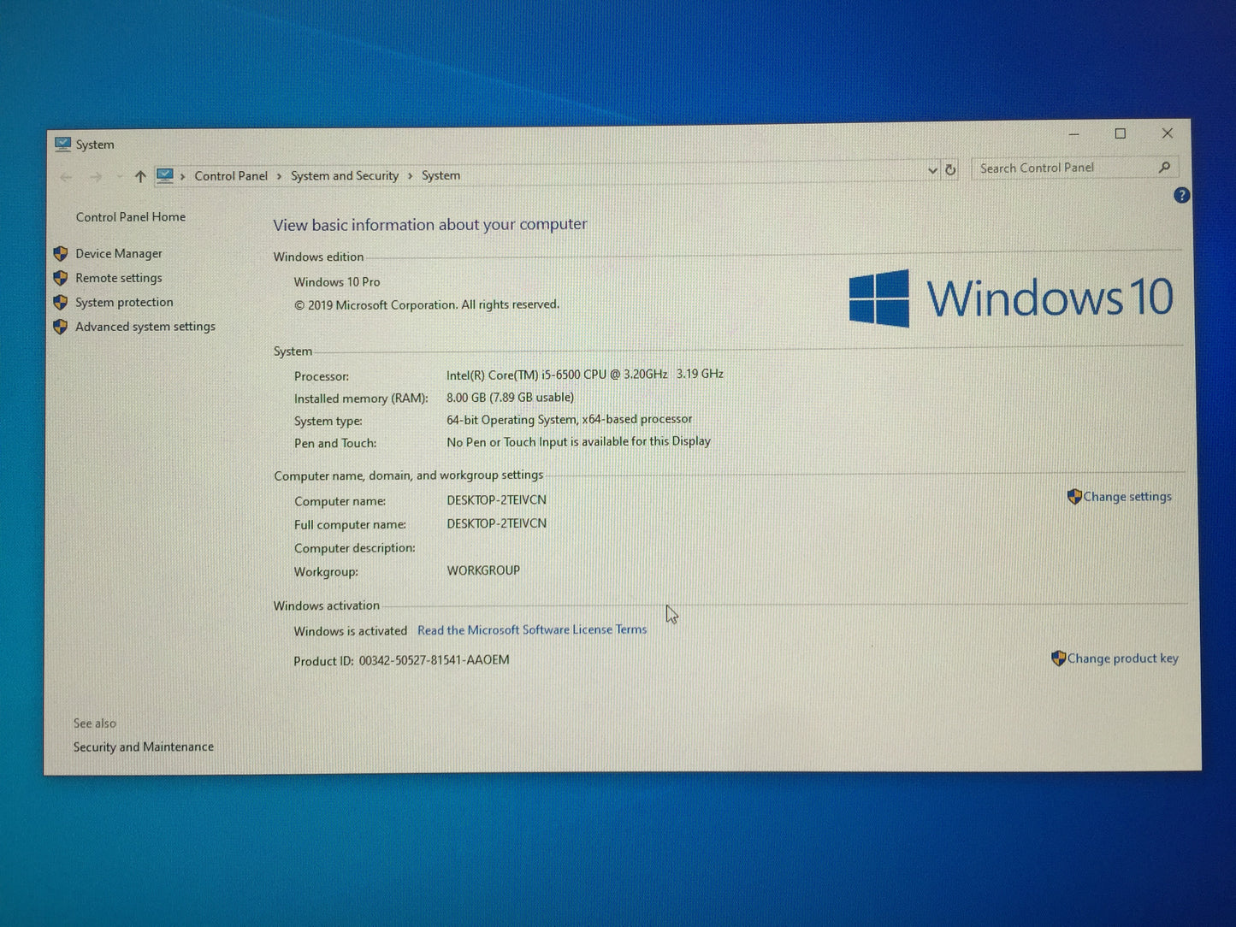Open System protection
The image size is (1236, 927).
pyautogui.click(x=124, y=303)
